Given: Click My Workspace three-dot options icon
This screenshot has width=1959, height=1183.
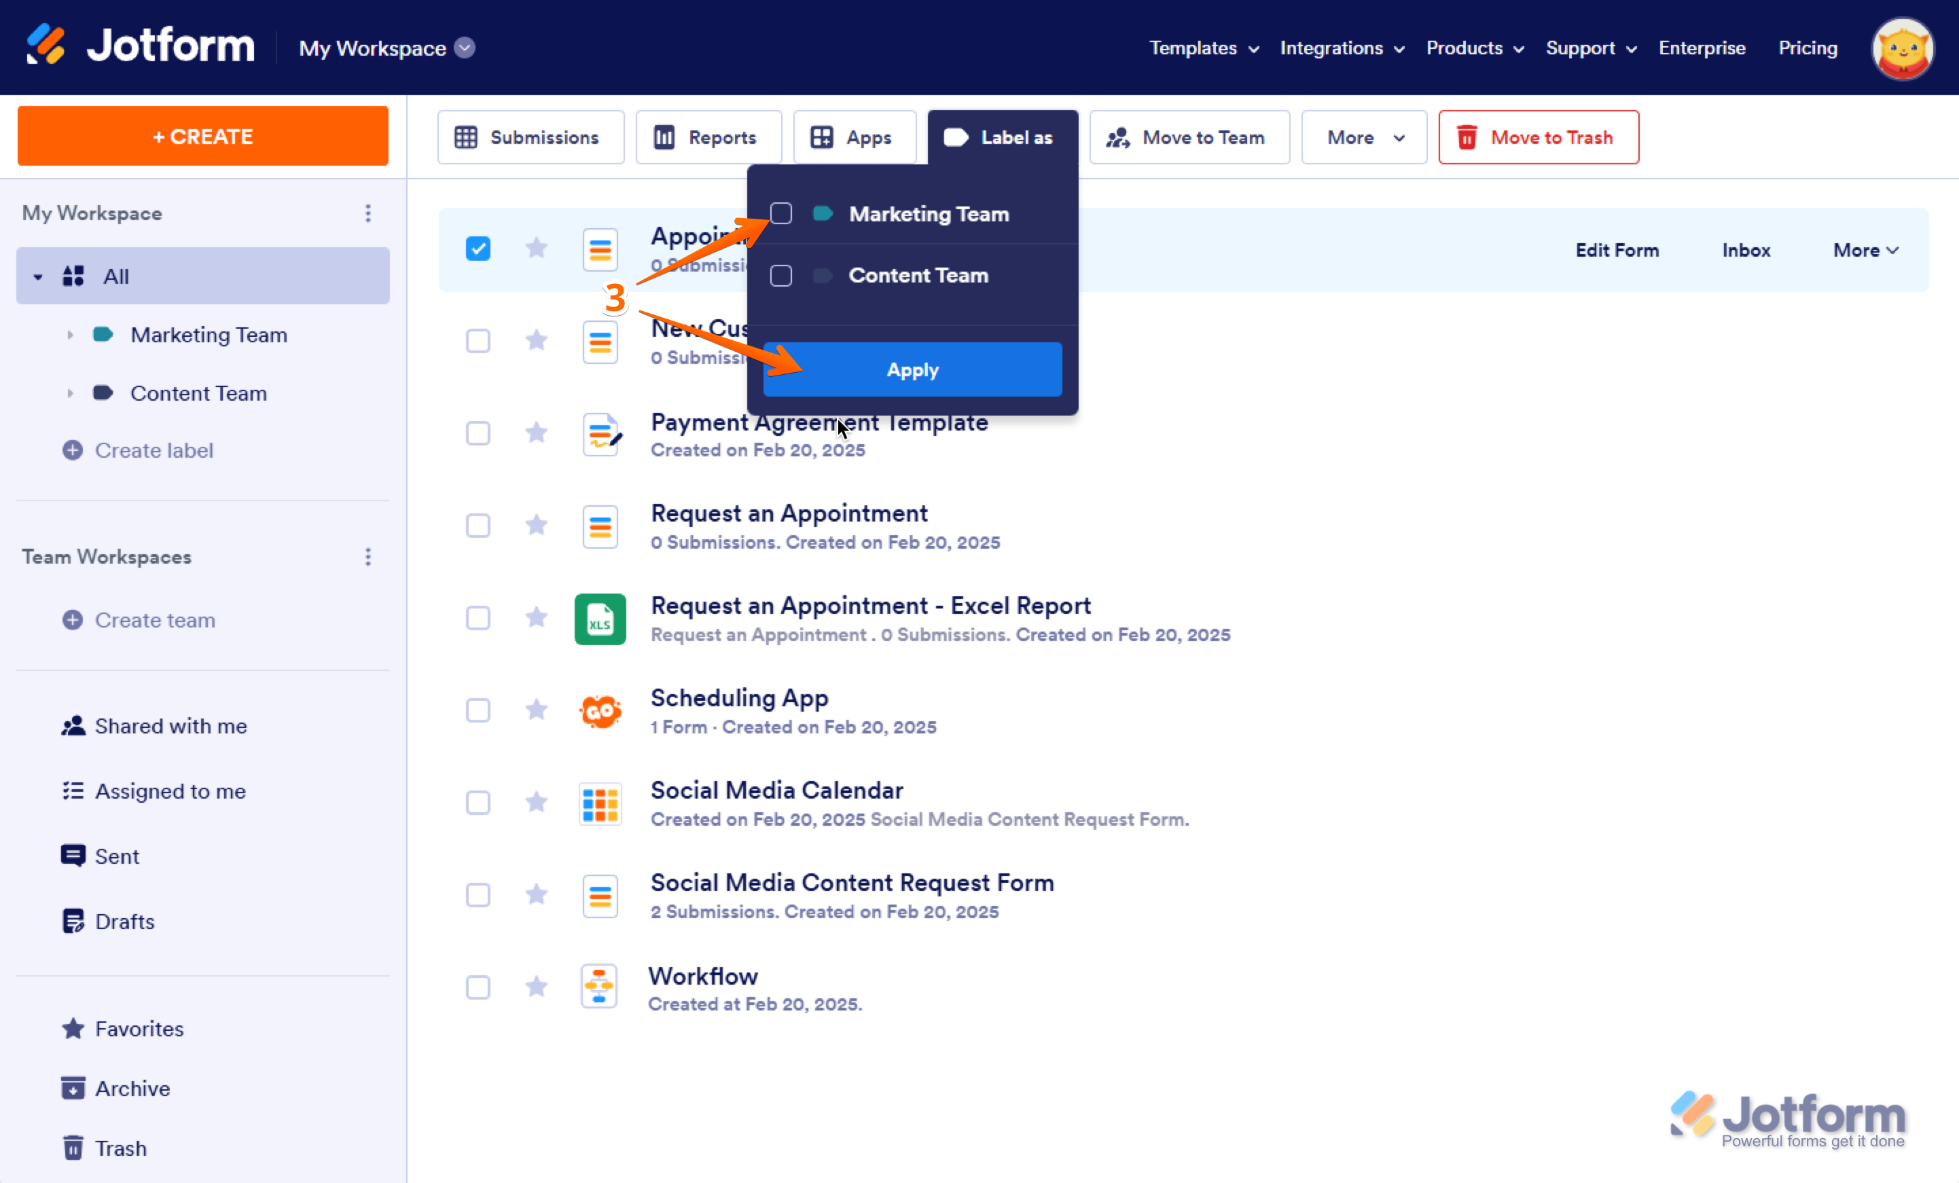Looking at the screenshot, I should pyautogui.click(x=367, y=213).
